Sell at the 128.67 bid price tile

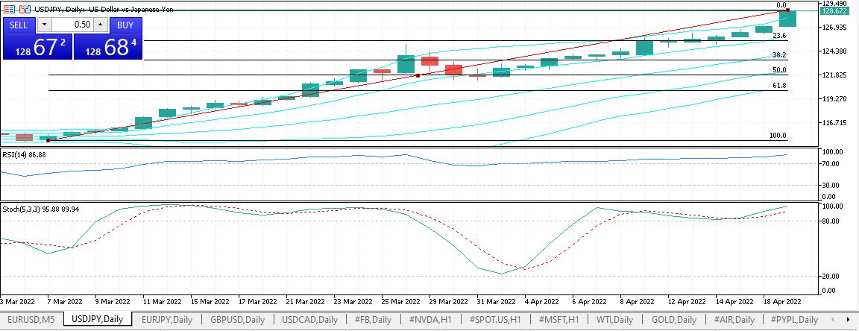(37, 47)
